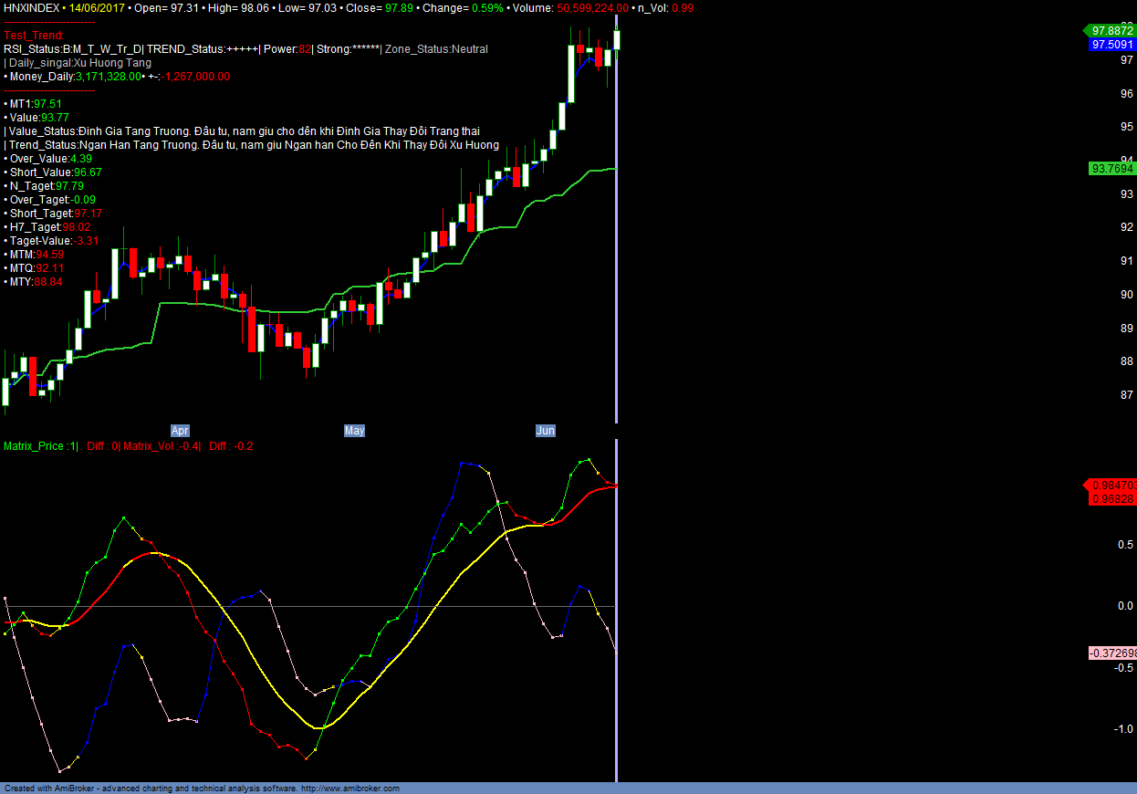Open the www.amibroker.com link in footer

tap(349, 789)
